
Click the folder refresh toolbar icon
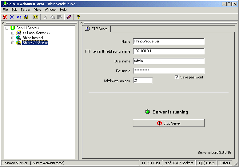[x=36, y=17]
